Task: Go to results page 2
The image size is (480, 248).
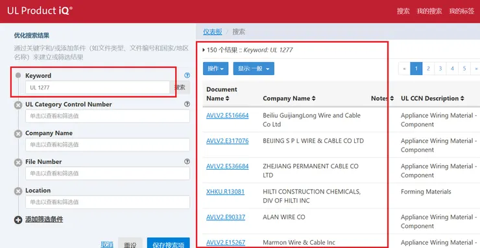Action: tap(428, 69)
